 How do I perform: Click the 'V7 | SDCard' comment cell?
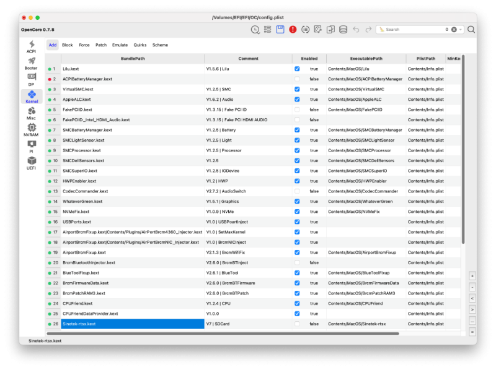tap(249, 324)
